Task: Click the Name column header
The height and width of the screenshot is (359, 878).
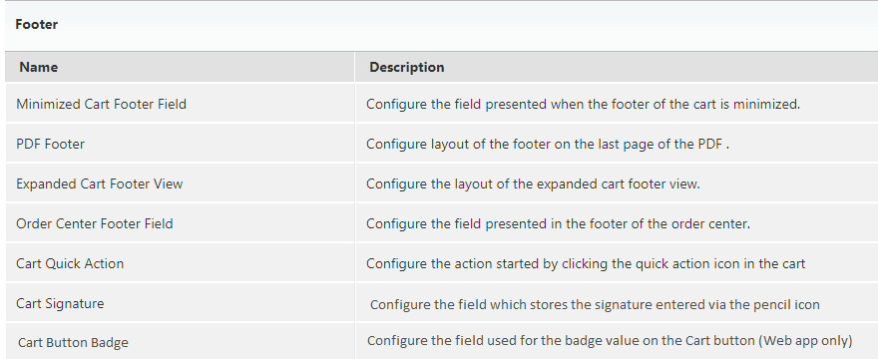Action: (39, 67)
